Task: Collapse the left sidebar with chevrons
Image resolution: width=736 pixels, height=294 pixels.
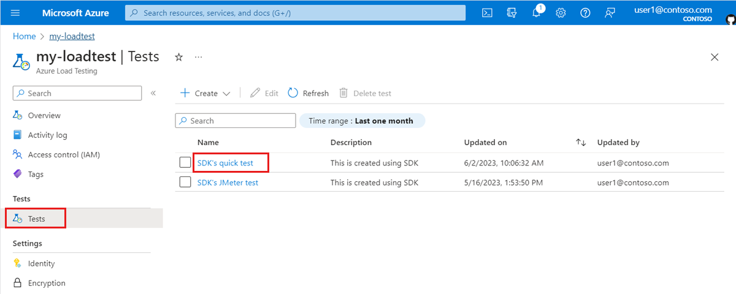Action: click(x=153, y=93)
